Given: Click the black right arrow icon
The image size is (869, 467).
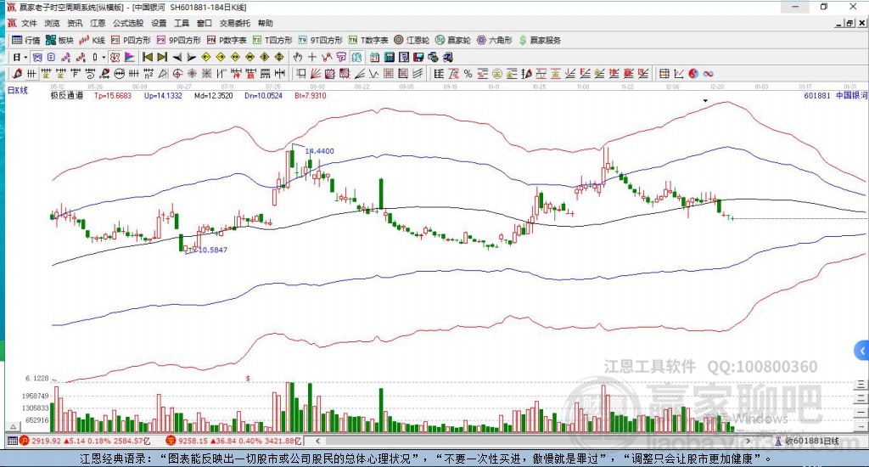Looking at the screenshot, I should [191, 57].
